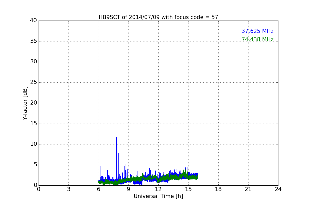Click the y-axis tick label '40'

pyautogui.click(x=33, y=21)
